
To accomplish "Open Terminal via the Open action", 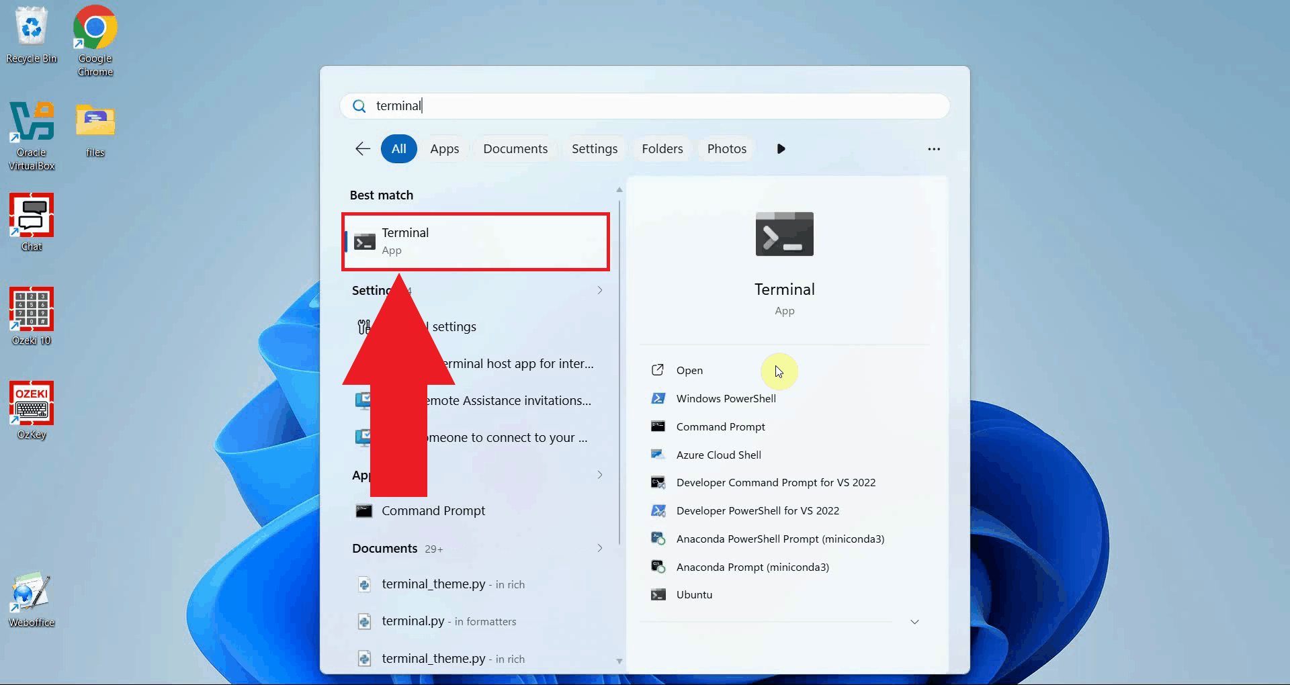I will pos(689,370).
